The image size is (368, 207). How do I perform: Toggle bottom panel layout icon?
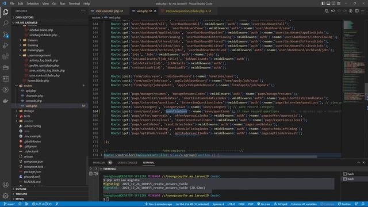328,3
